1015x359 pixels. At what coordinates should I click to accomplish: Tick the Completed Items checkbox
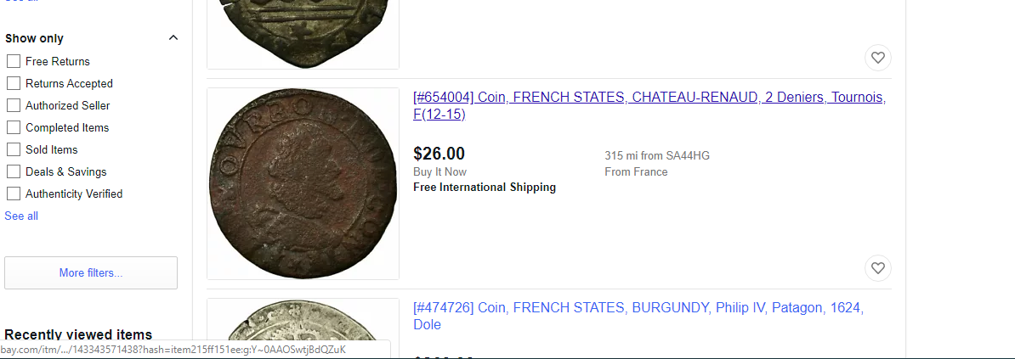tap(14, 127)
